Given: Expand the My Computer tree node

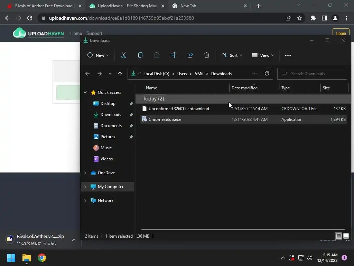Looking at the screenshot, I should 85,187.
